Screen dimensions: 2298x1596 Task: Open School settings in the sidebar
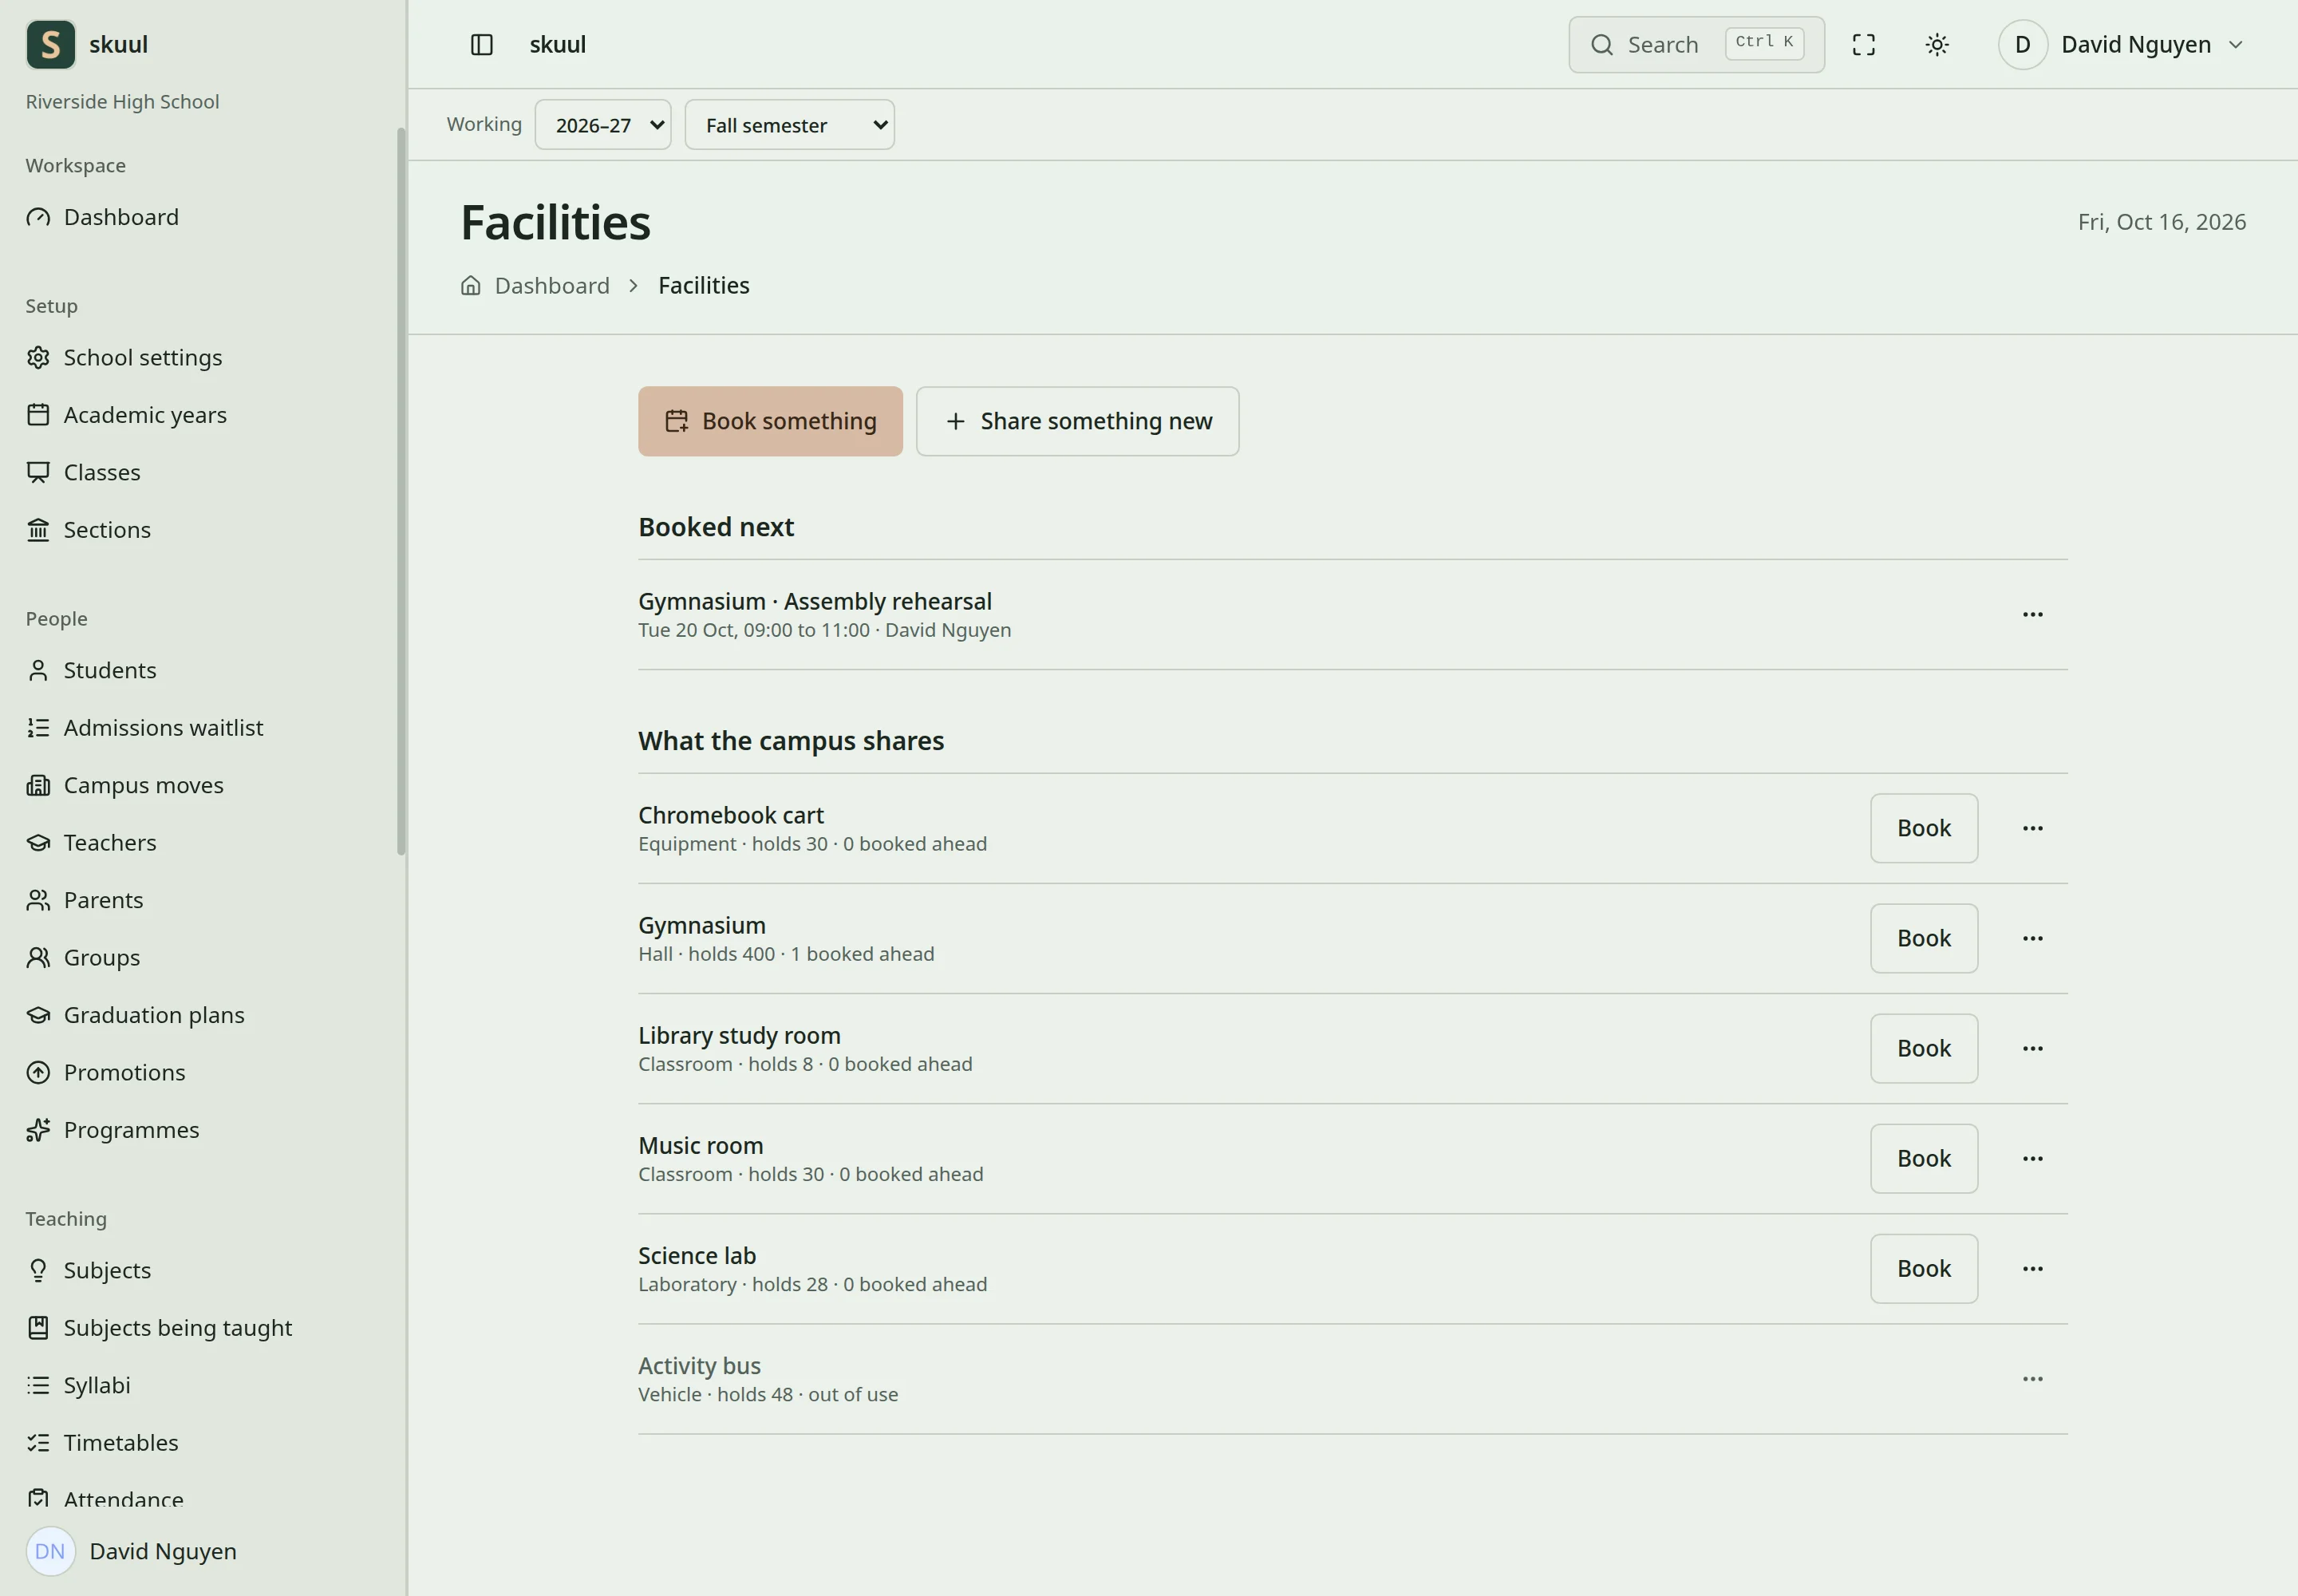[143, 357]
